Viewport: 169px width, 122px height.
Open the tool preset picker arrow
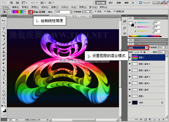(x=8, y=12)
